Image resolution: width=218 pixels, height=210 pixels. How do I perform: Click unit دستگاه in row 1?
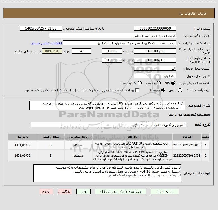[x=78, y=145]
